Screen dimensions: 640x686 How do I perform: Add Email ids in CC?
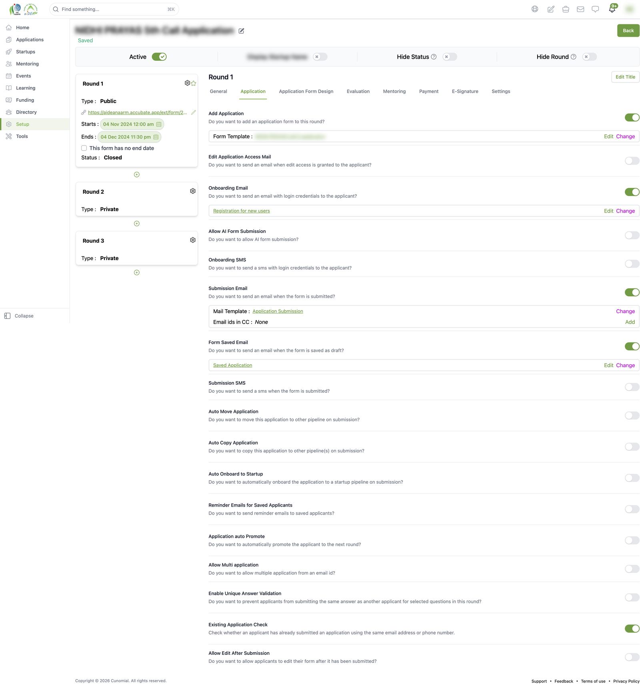point(630,322)
